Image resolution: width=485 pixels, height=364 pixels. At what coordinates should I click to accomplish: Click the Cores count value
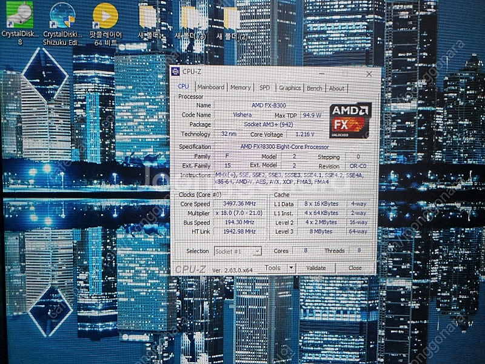point(306,250)
